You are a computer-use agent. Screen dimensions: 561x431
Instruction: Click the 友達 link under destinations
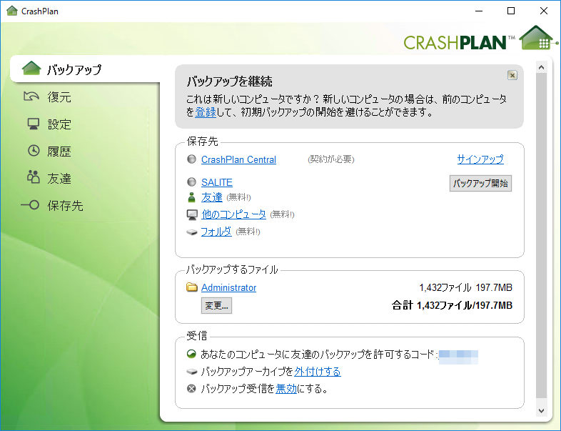(212, 197)
